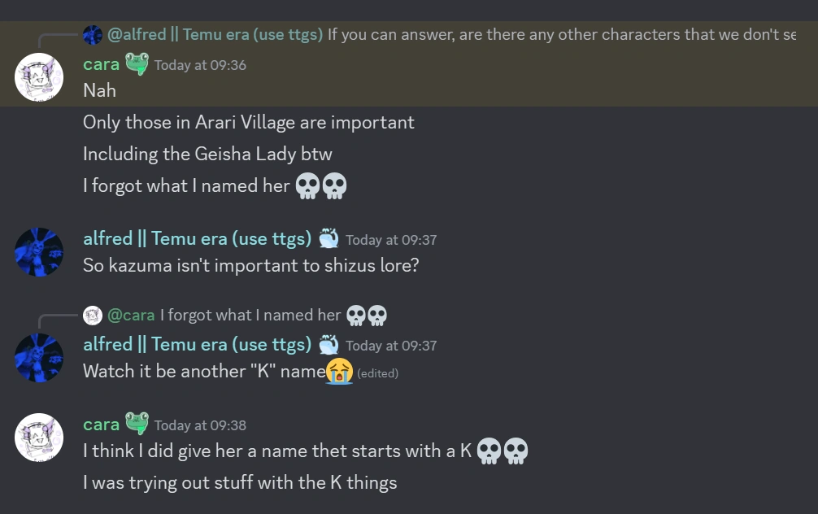Click the "Today at 09:36" timestamp
The image size is (818, 514).
pyautogui.click(x=200, y=65)
